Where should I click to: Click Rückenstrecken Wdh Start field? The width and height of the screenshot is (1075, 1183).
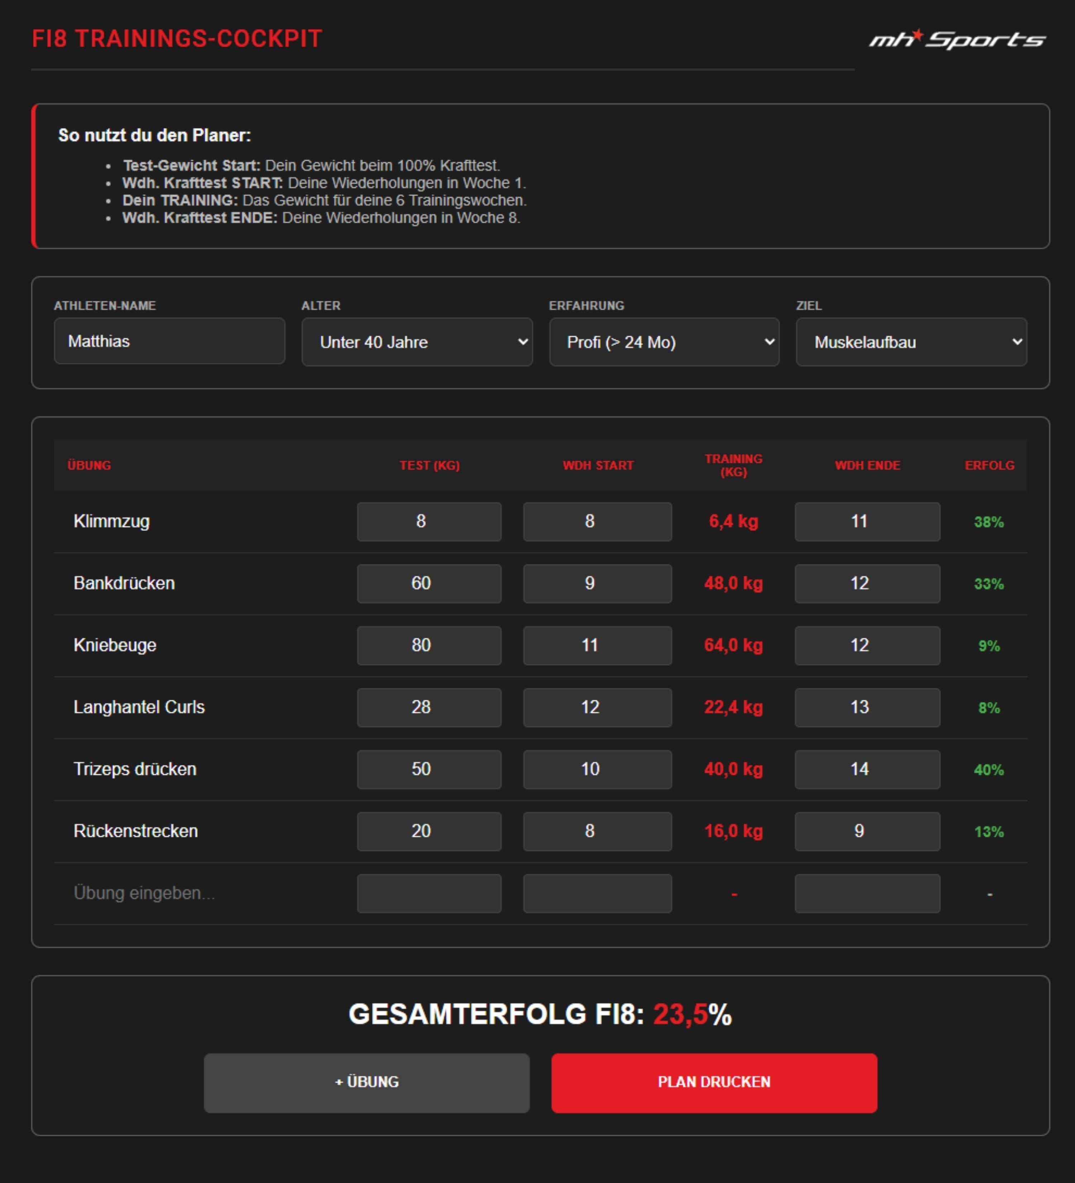pyautogui.click(x=597, y=831)
